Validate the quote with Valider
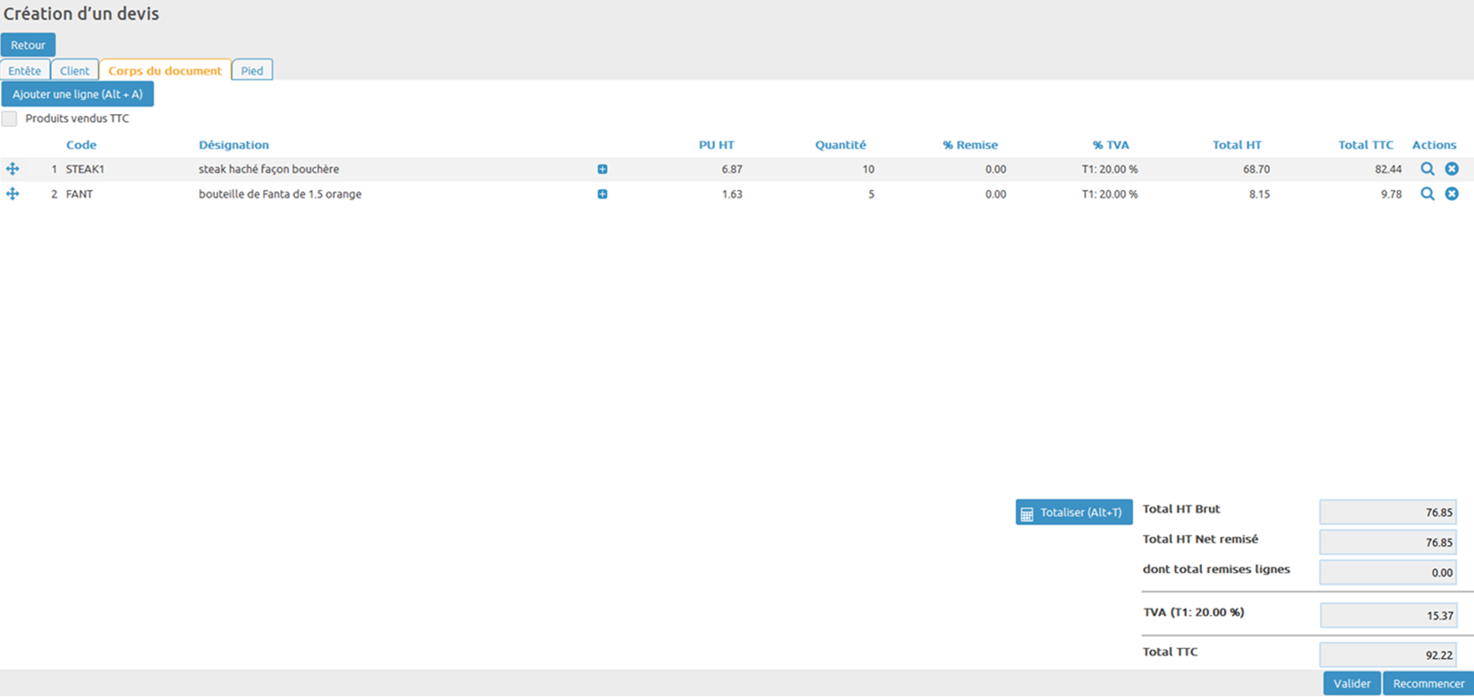1474x697 pixels. [x=1351, y=683]
